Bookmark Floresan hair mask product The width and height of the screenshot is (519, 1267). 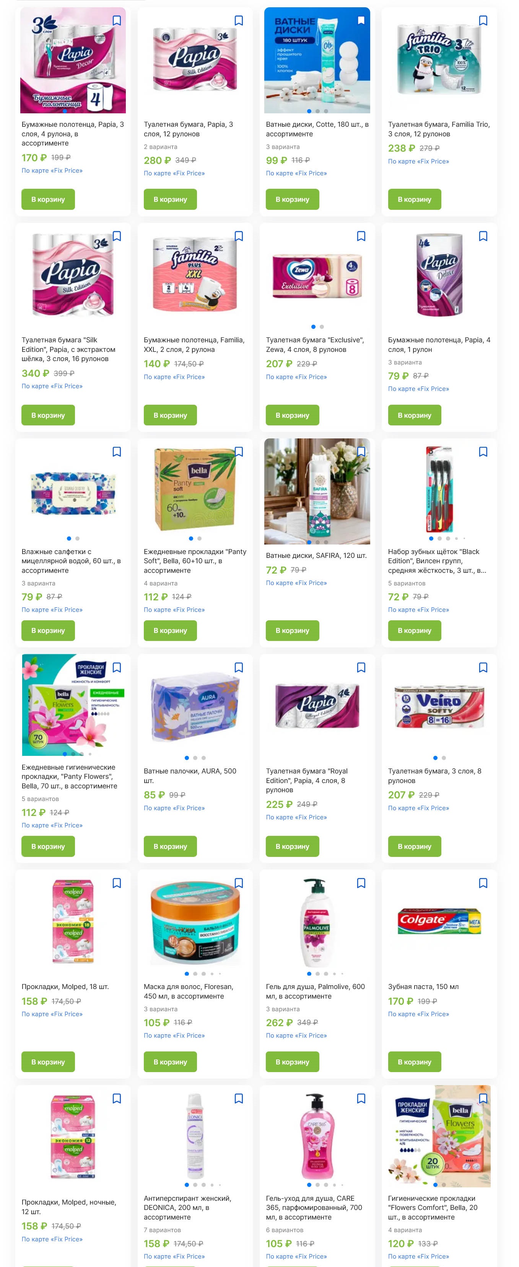(x=239, y=883)
